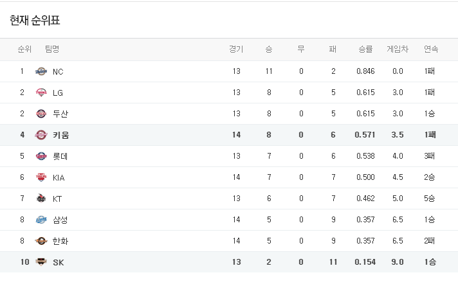
Task: Click the 키움 Heroes team logo
Action: tap(41, 135)
